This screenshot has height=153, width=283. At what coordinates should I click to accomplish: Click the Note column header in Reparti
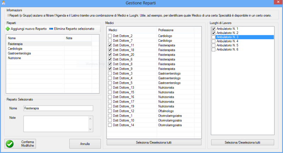78,38
